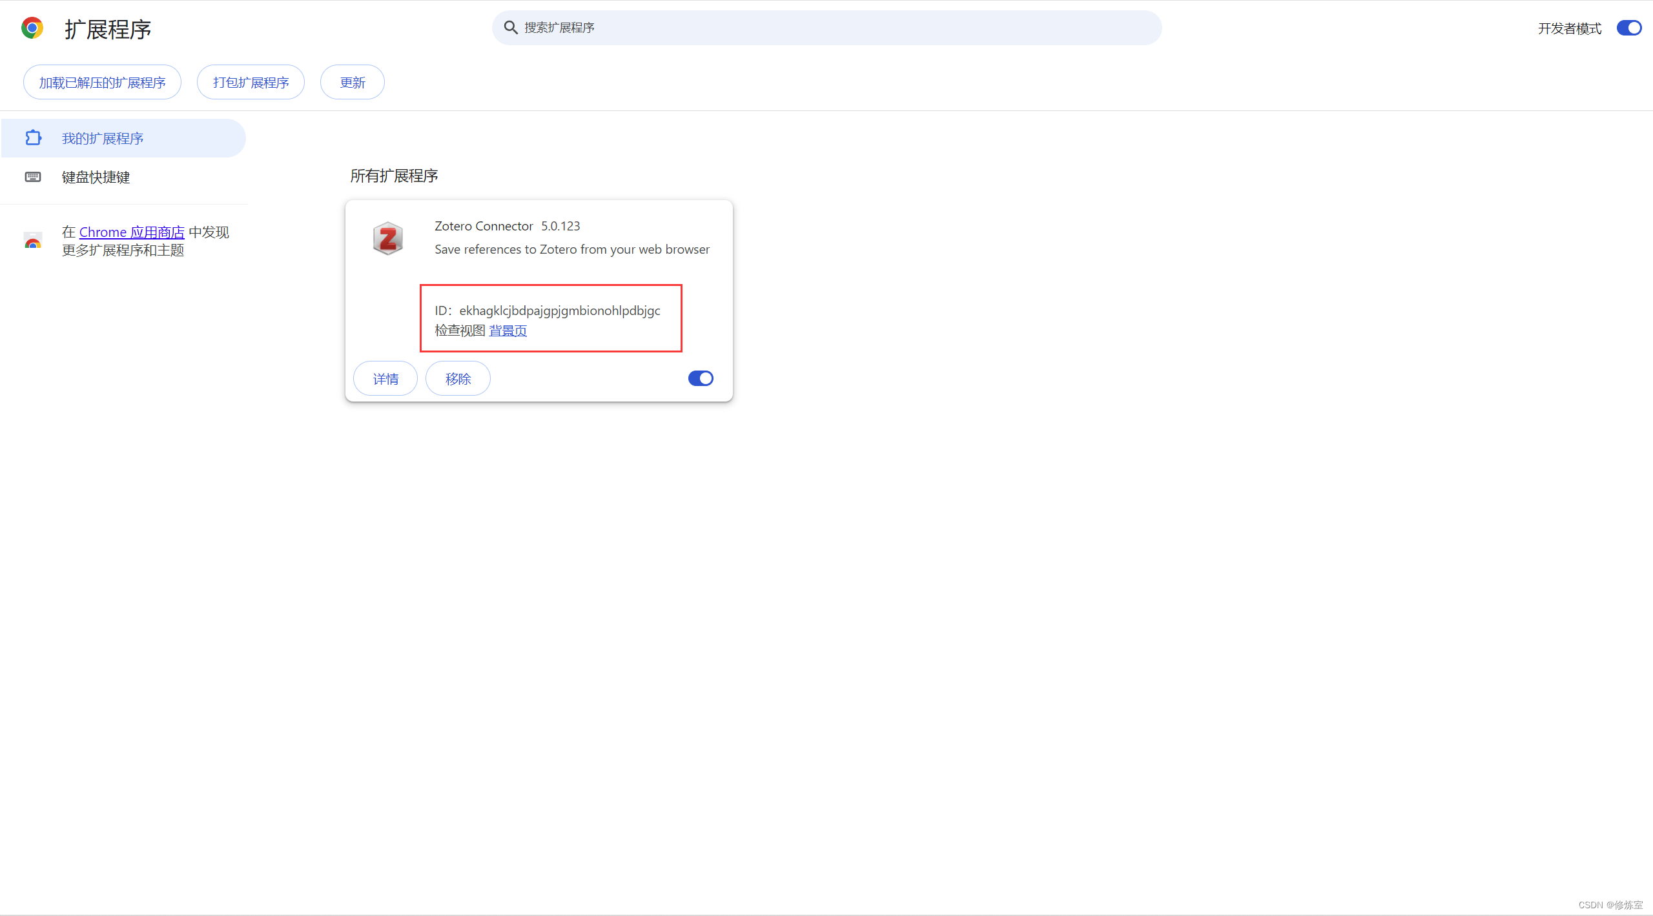Click the Zotero Connector name text
The height and width of the screenshot is (916, 1653).
click(x=484, y=226)
